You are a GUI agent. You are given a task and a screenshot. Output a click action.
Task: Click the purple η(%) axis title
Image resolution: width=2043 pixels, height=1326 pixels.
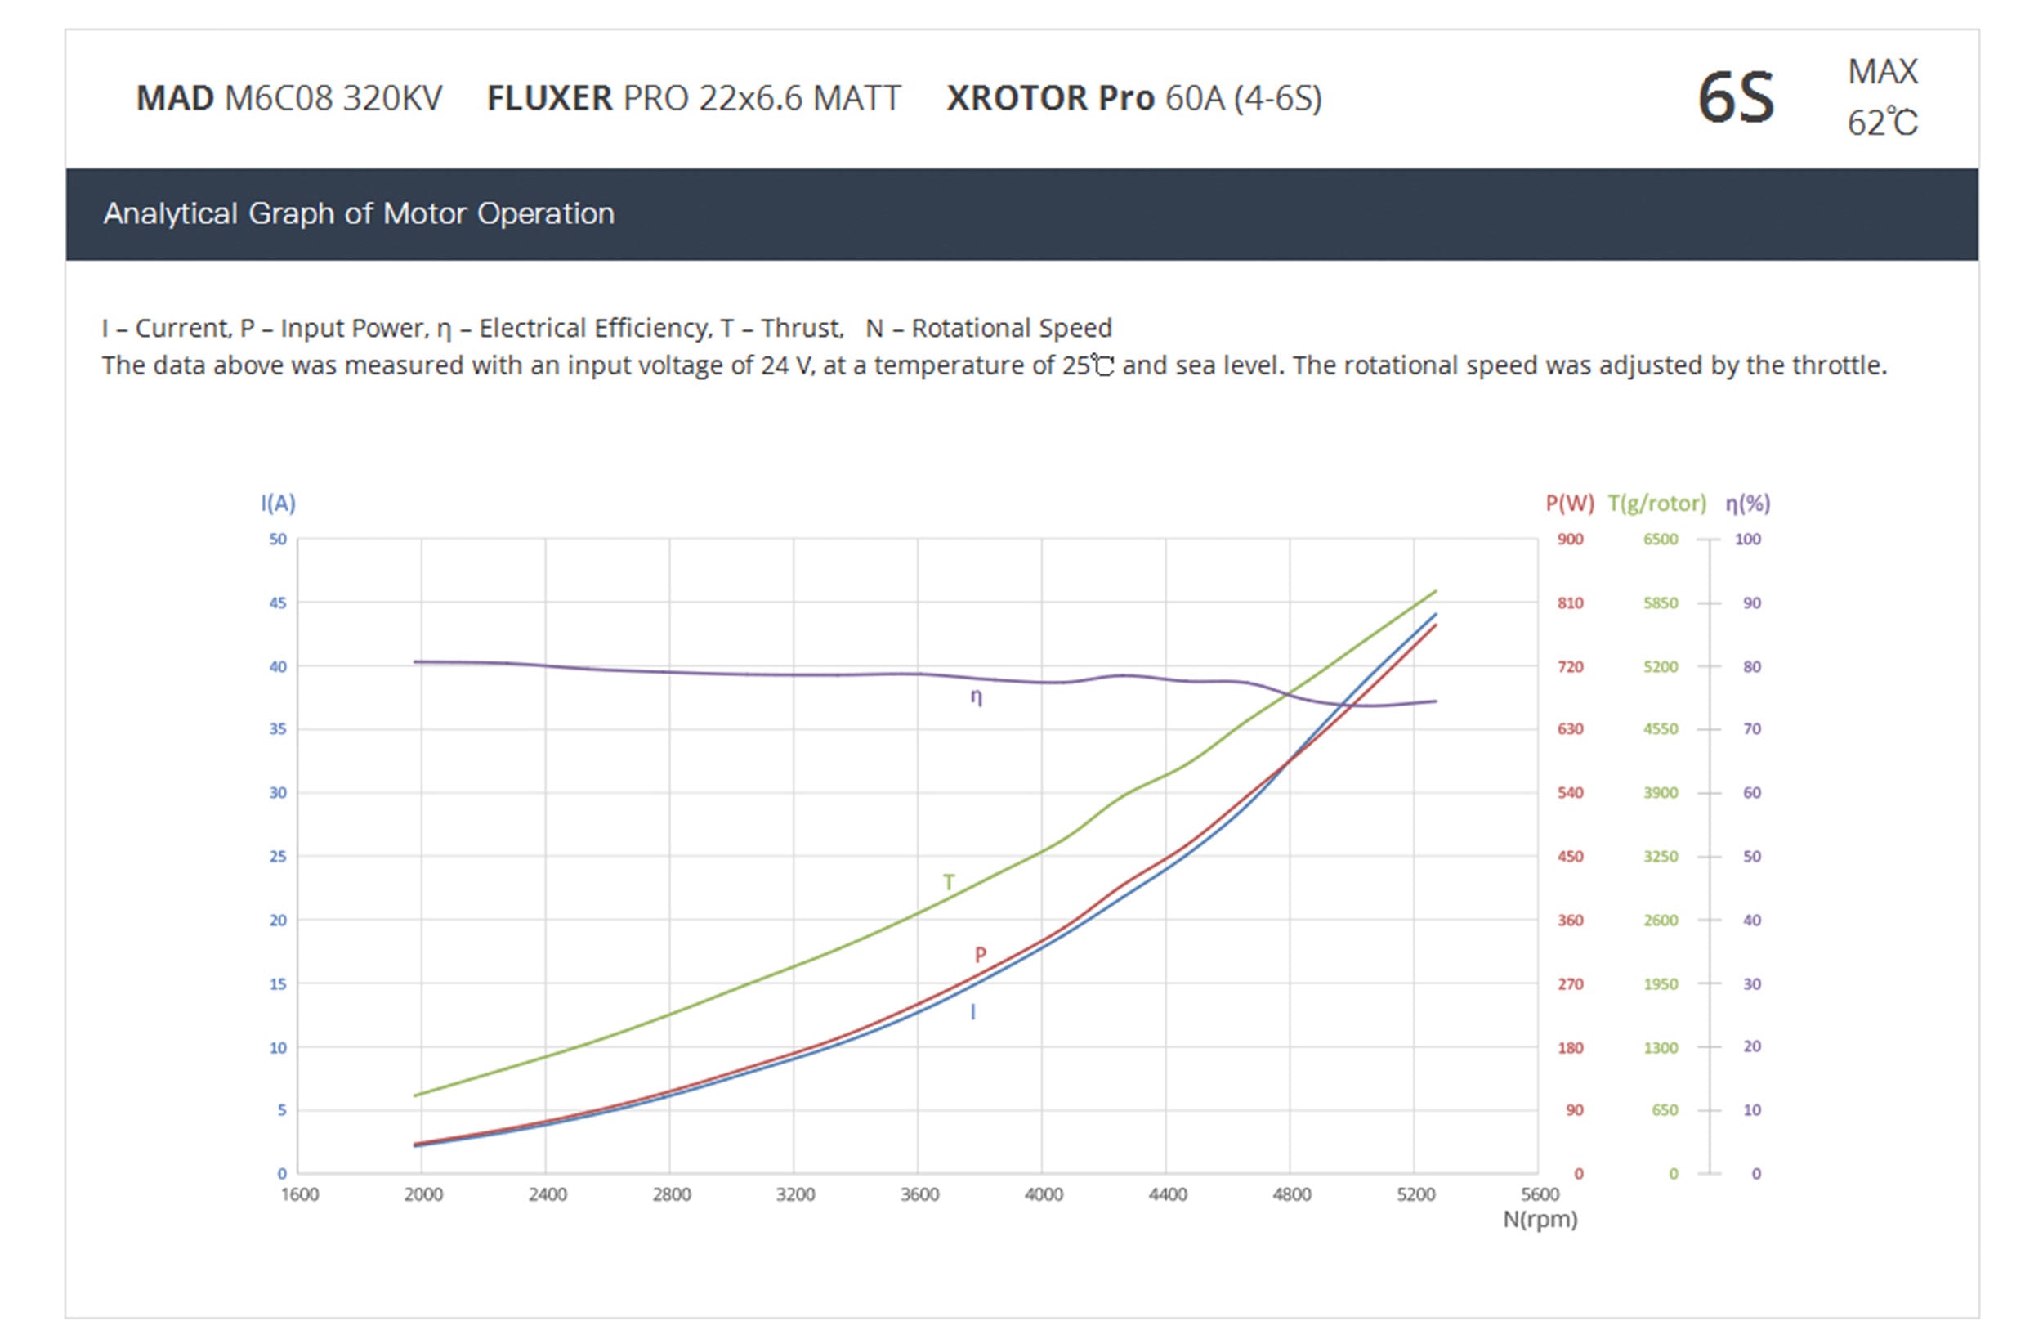pyautogui.click(x=1748, y=504)
